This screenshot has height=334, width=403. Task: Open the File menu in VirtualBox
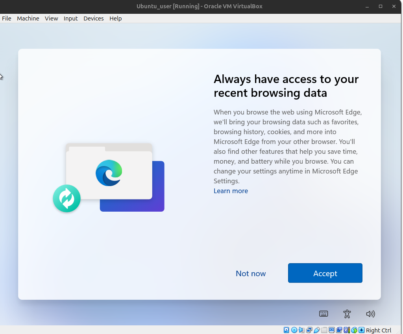[x=6, y=18]
